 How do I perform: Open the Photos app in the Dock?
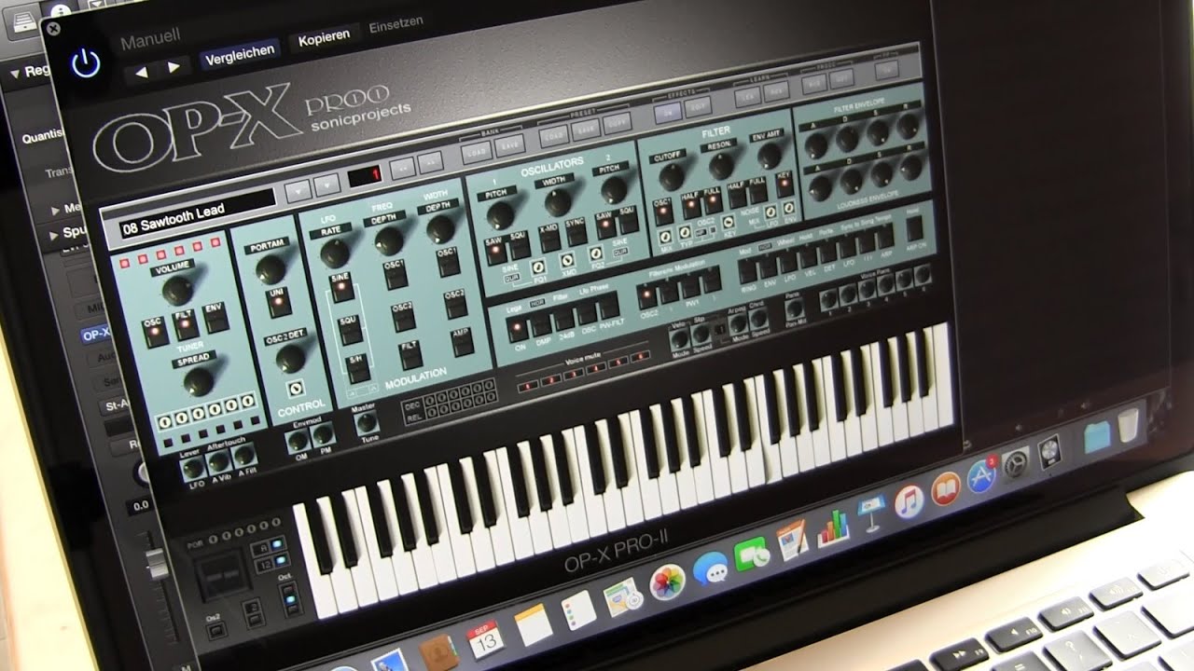(x=667, y=582)
